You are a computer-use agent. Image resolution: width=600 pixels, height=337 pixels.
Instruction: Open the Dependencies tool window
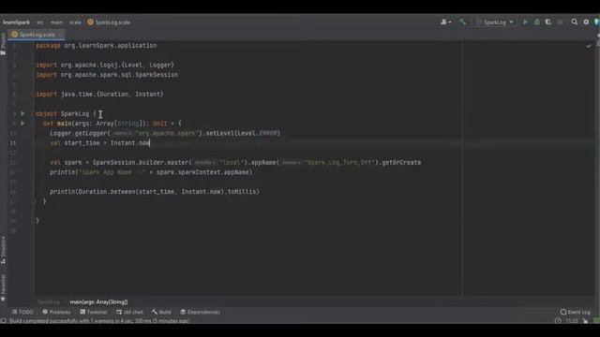click(200, 312)
